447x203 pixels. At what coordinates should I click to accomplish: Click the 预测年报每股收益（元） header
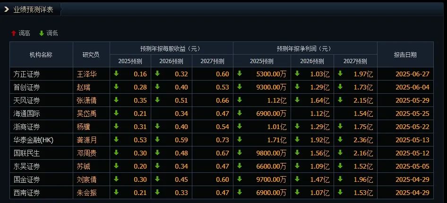tap(171, 49)
